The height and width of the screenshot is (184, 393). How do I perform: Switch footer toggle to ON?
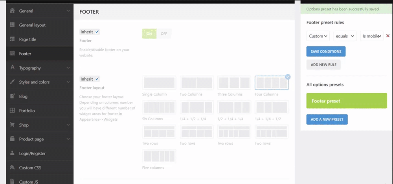[149, 33]
